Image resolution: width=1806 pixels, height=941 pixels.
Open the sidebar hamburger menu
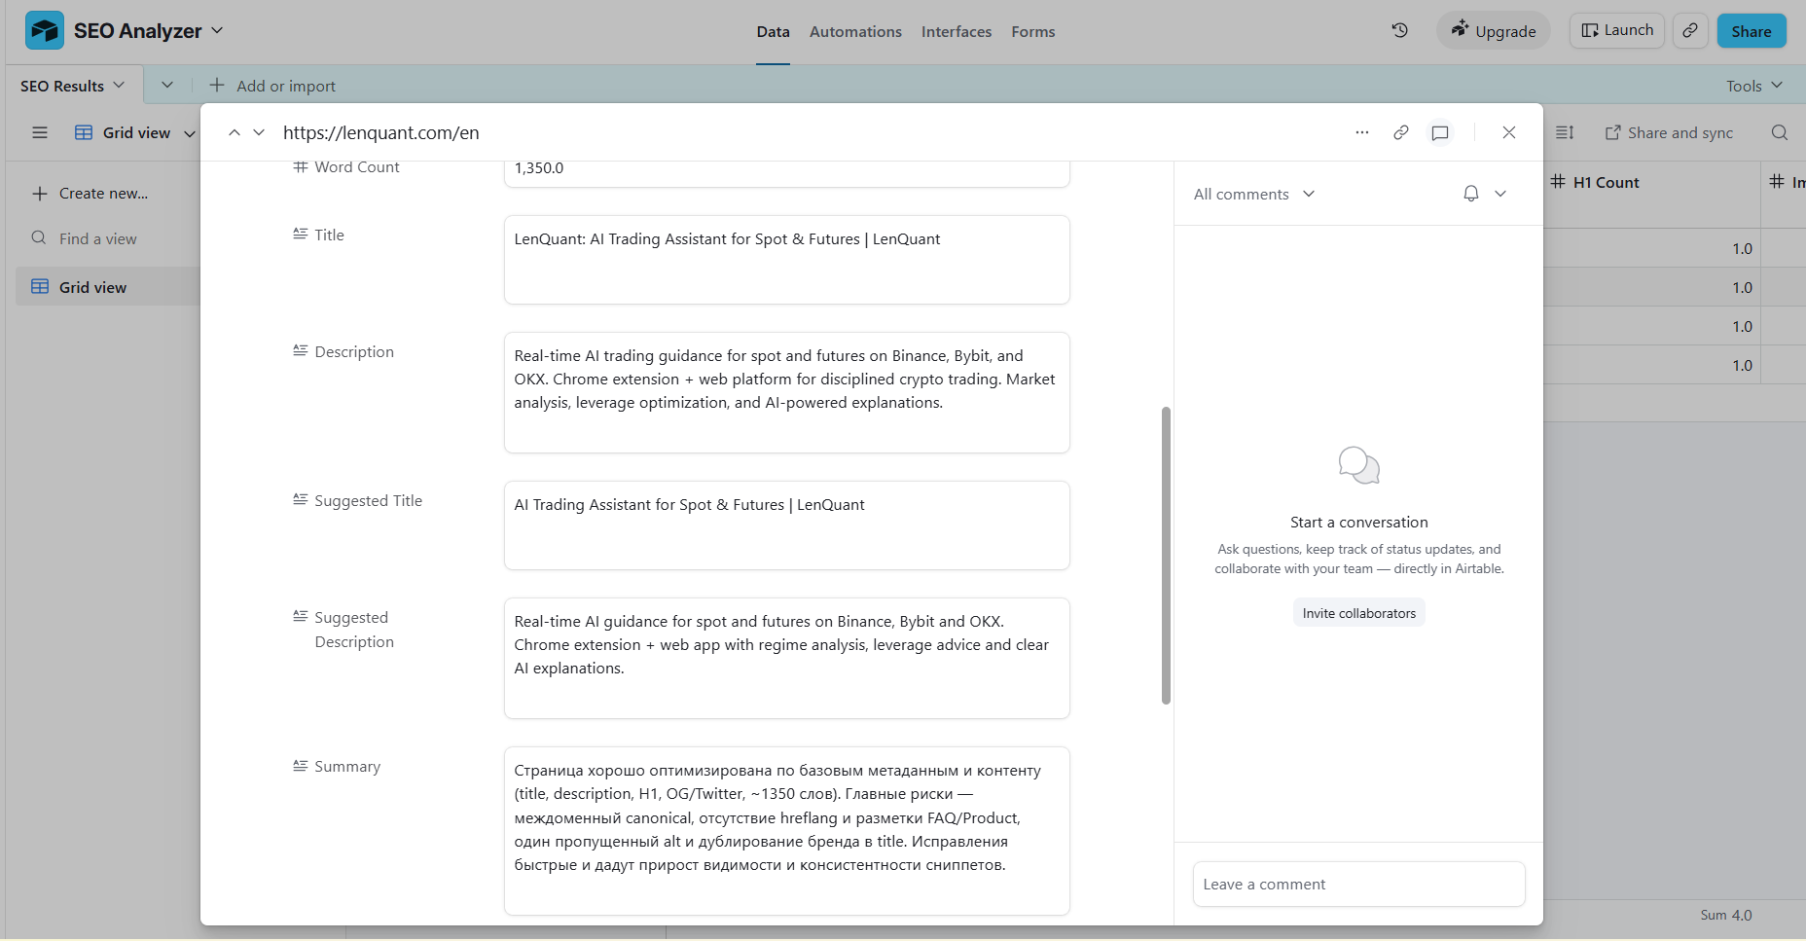[x=40, y=132]
